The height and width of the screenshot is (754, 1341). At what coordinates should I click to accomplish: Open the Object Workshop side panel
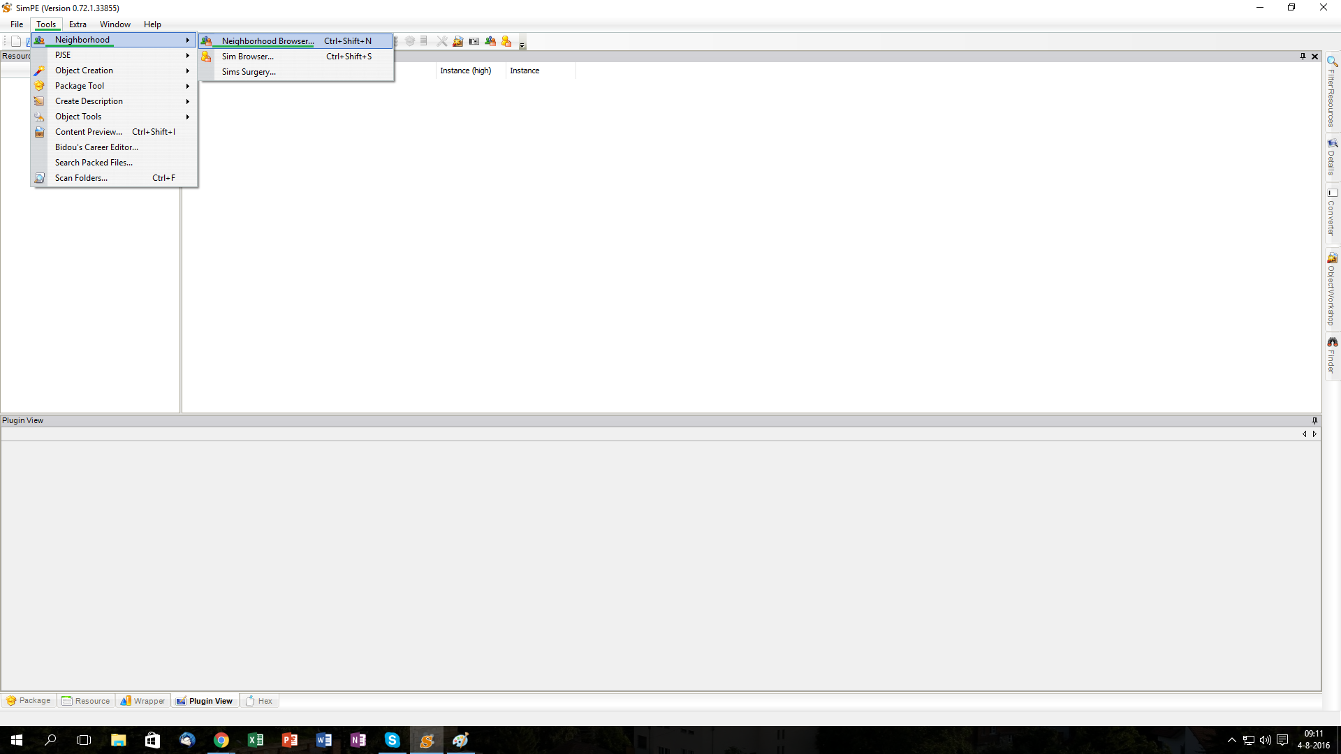click(x=1332, y=288)
